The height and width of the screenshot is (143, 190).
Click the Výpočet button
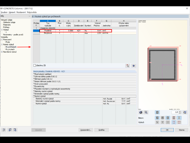[38, 130]
